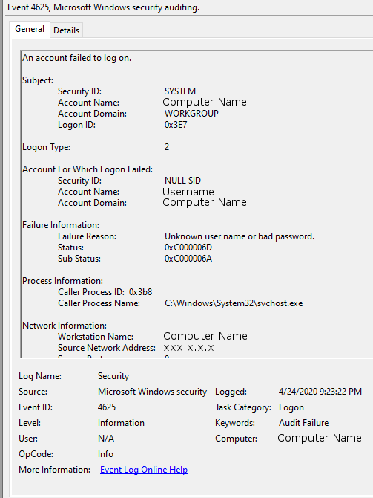Image resolution: width=373 pixels, height=498 pixels.
Task: Open the Event Log Online Help link
Action: tap(144, 470)
